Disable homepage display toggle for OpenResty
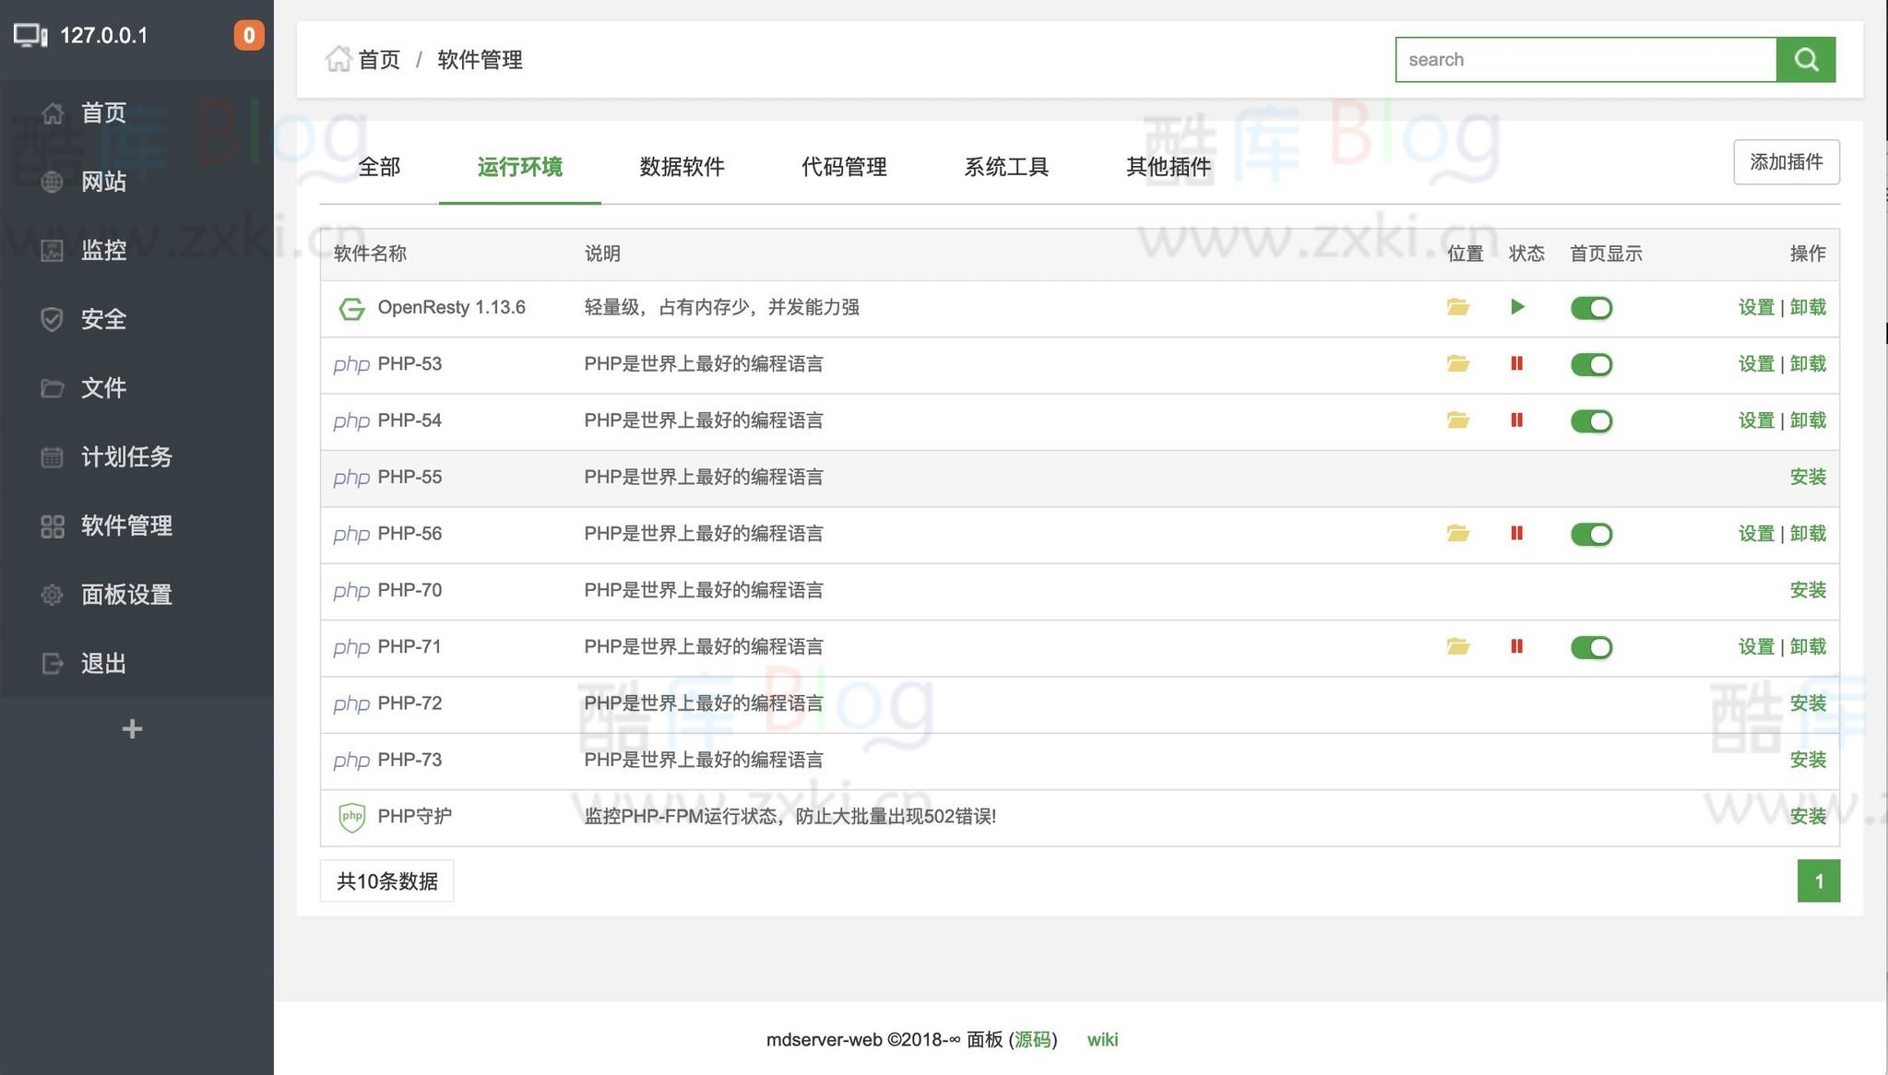 pyautogui.click(x=1591, y=307)
